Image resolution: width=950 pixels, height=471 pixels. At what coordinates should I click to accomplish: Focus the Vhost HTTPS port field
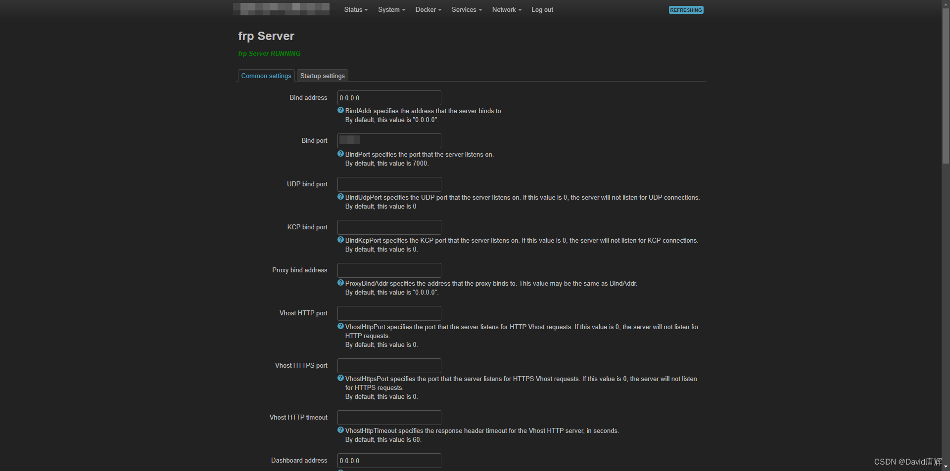point(389,366)
